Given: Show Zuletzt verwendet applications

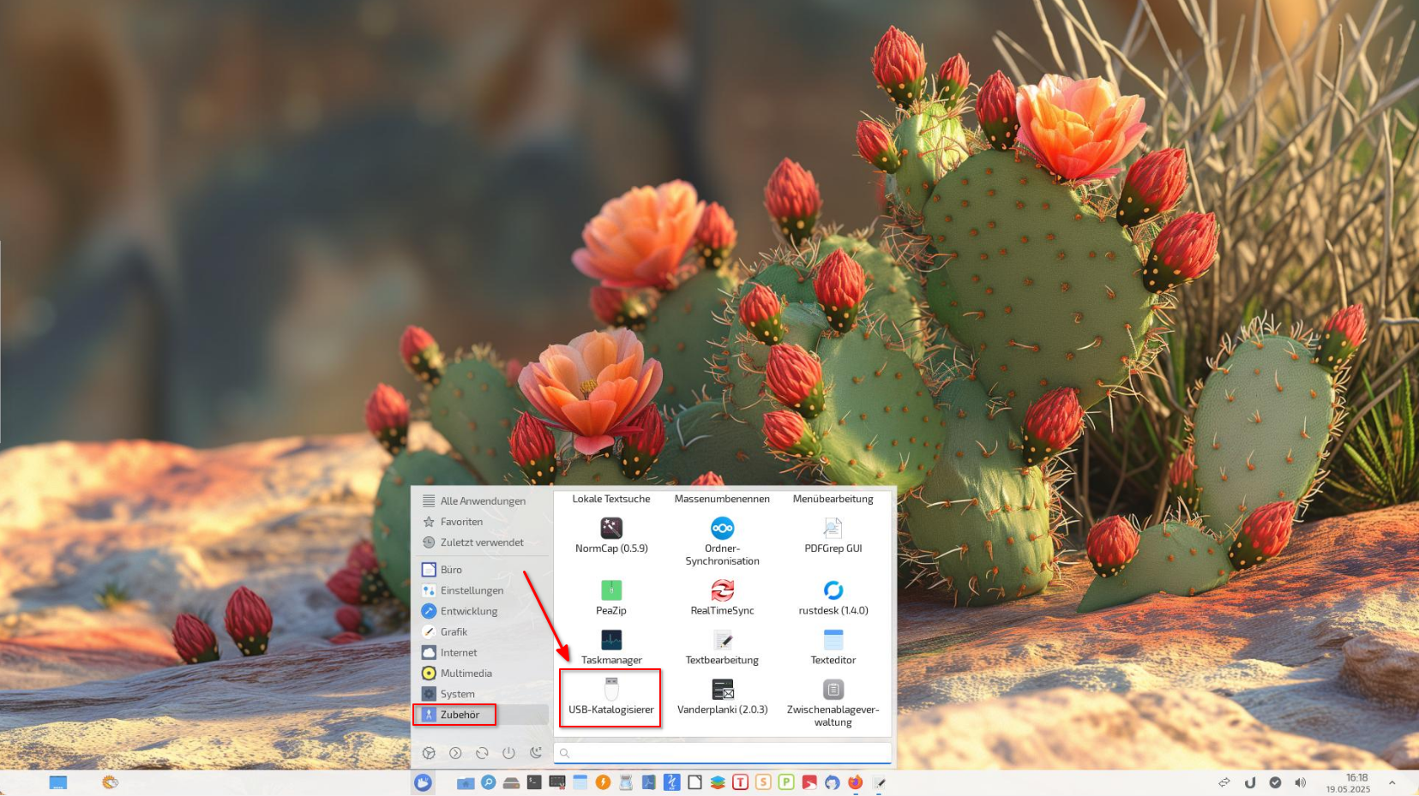Looking at the screenshot, I should click(481, 542).
